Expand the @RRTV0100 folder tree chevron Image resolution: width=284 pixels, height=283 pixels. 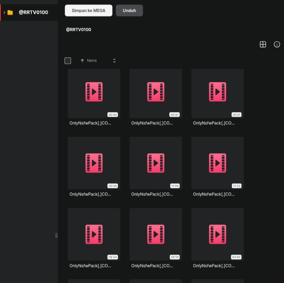[x=4, y=13]
